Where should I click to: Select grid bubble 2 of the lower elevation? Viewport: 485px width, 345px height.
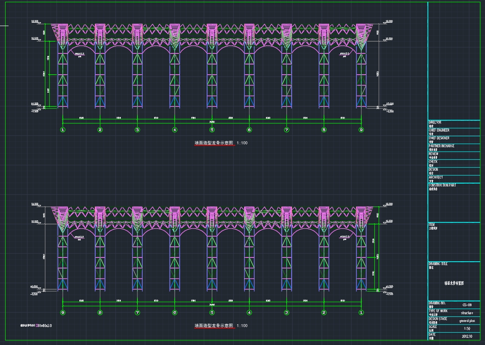[324, 313]
